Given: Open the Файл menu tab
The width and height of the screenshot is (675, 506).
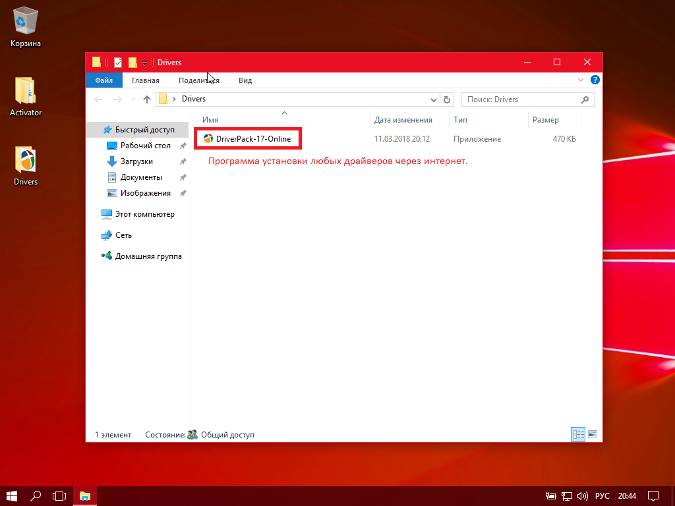Looking at the screenshot, I should [x=103, y=80].
